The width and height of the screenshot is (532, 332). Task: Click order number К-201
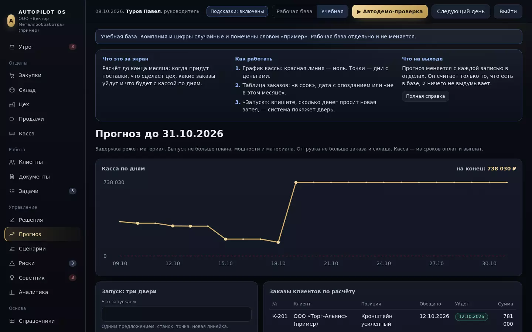(x=280, y=316)
